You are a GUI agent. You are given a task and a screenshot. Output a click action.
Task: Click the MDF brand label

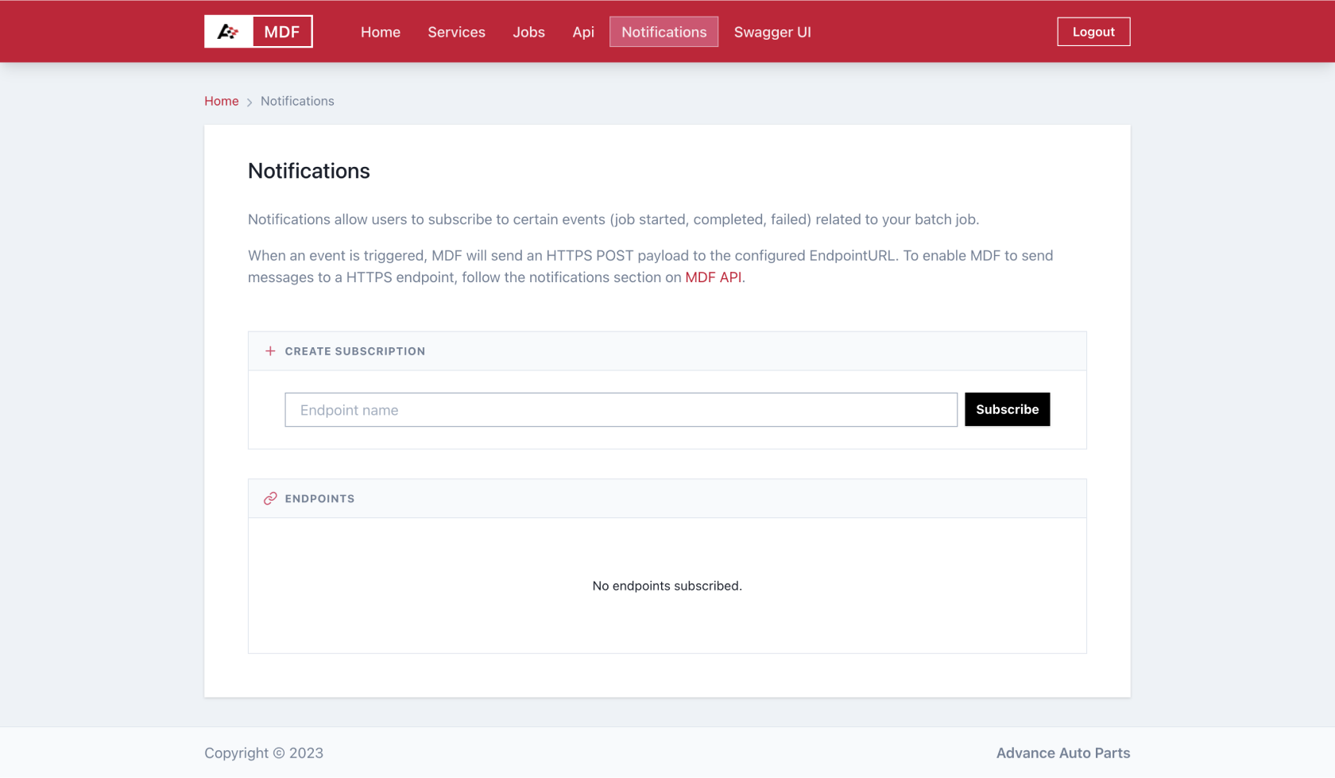(282, 32)
